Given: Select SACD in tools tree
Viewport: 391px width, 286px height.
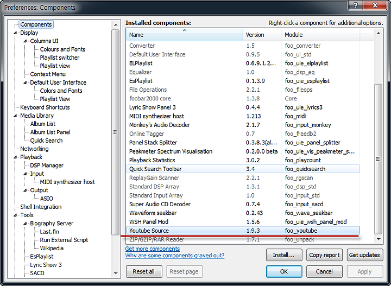Looking at the screenshot, I should coord(37,273).
